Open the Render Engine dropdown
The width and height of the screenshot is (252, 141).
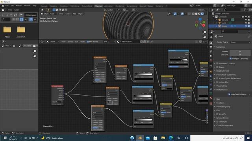click(x=240, y=42)
